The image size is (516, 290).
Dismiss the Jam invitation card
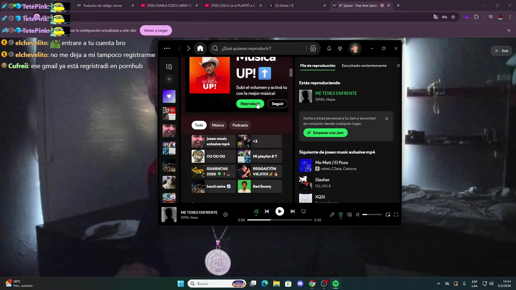pos(387,119)
